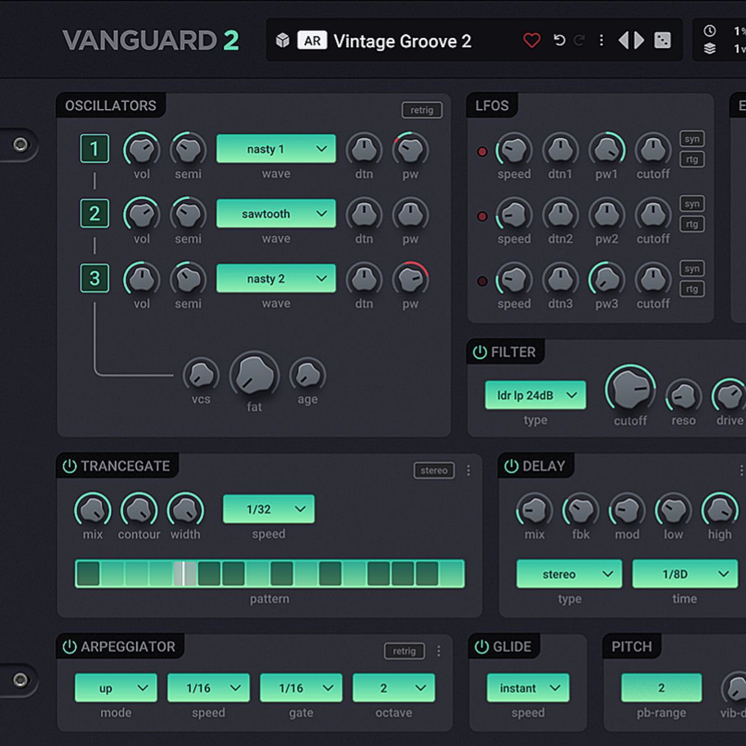The width and height of the screenshot is (746, 746).
Task: Open filter type dropdown 'ldr lp 24dB'
Action: [535, 395]
